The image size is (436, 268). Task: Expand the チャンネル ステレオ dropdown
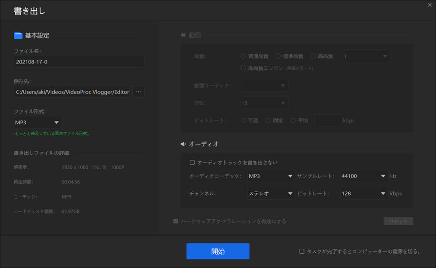click(270, 193)
